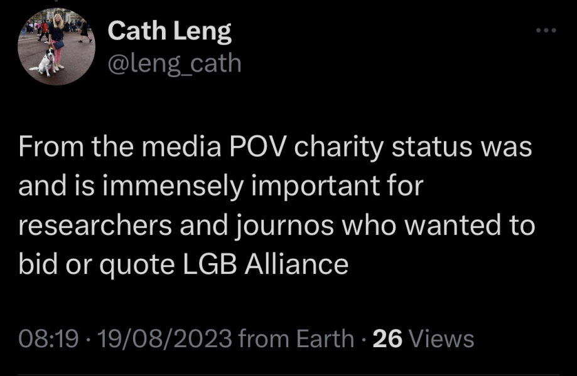This screenshot has height=376, width=577.
Task: Click the words 'LGB Alliance' in tweet
Action: coord(266,264)
